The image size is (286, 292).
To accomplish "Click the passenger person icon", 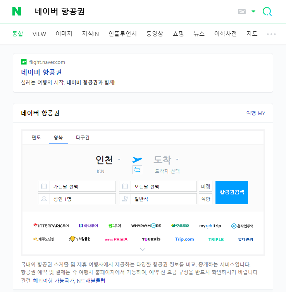I will pyautogui.click(x=44, y=199).
